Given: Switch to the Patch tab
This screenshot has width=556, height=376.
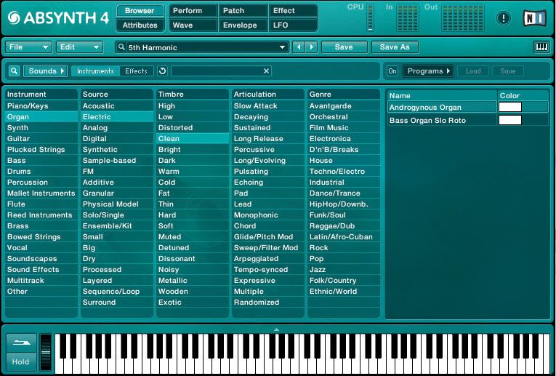Looking at the screenshot, I should (243, 11).
